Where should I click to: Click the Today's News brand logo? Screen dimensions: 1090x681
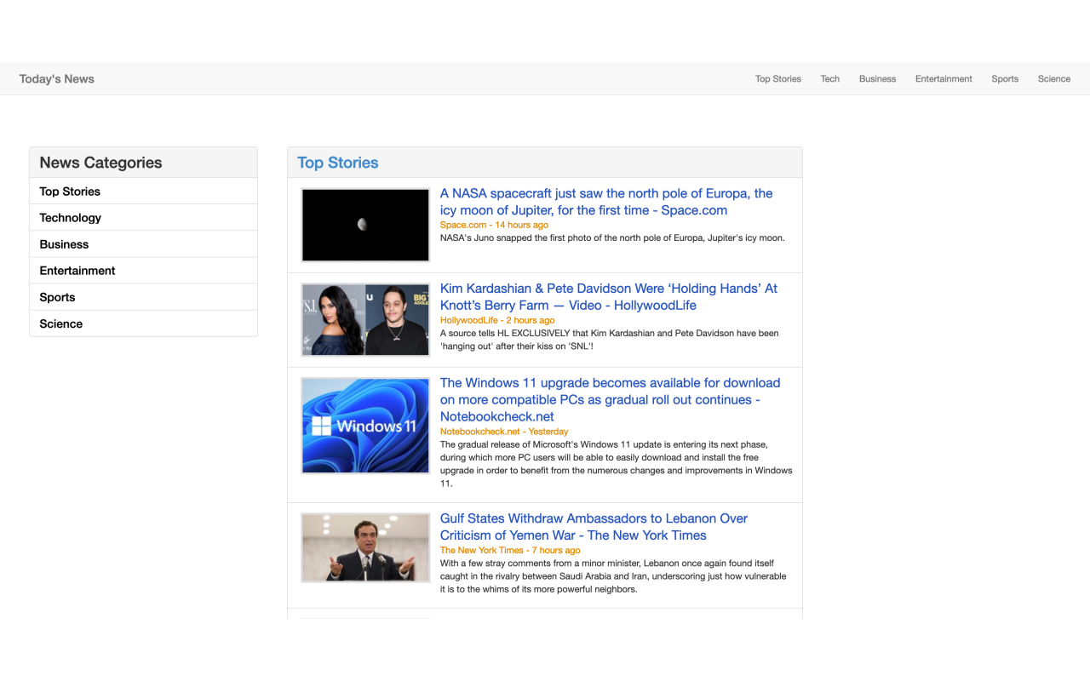(56, 79)
